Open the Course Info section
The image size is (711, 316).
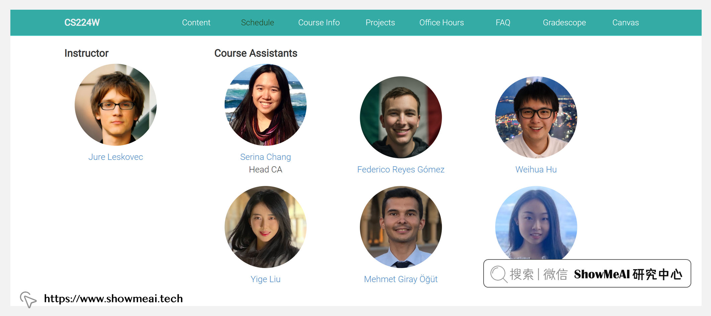(x=319, y=22)
